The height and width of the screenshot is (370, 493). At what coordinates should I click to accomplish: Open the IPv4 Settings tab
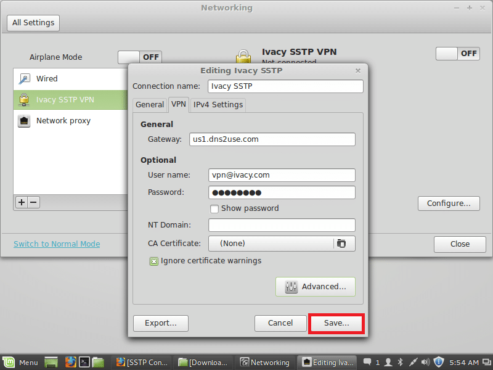218,105
